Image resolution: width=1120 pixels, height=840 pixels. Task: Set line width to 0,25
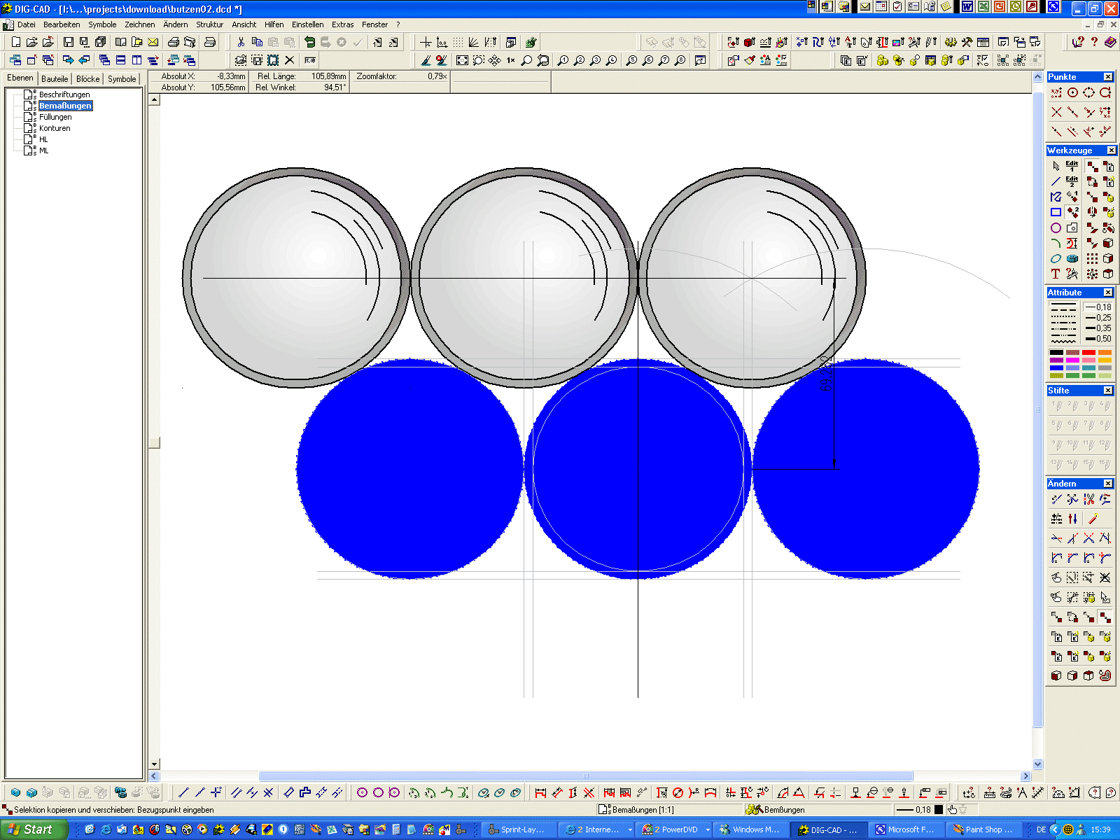(x=1098, y=318)
